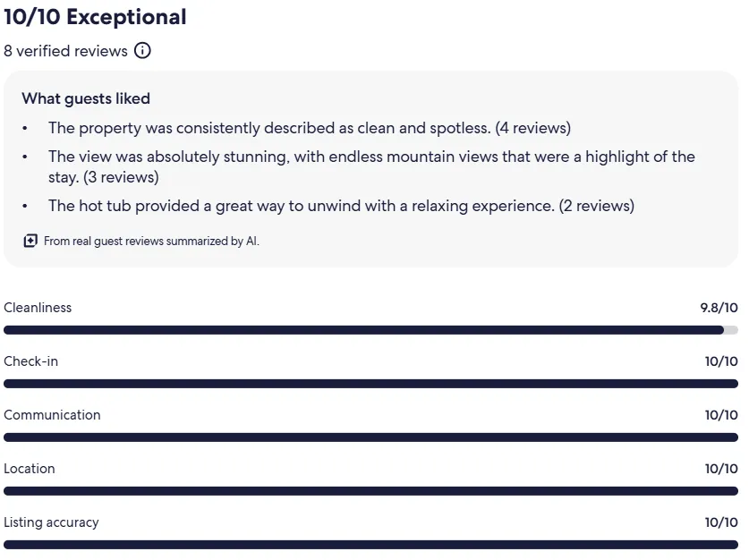Click the Communication rating bar
This screenshot has width=749, height=560.
[370, 437]
